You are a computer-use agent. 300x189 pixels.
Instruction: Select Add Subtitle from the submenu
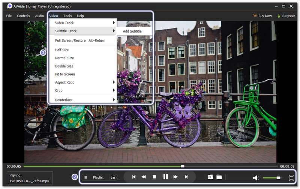point(132,31)
